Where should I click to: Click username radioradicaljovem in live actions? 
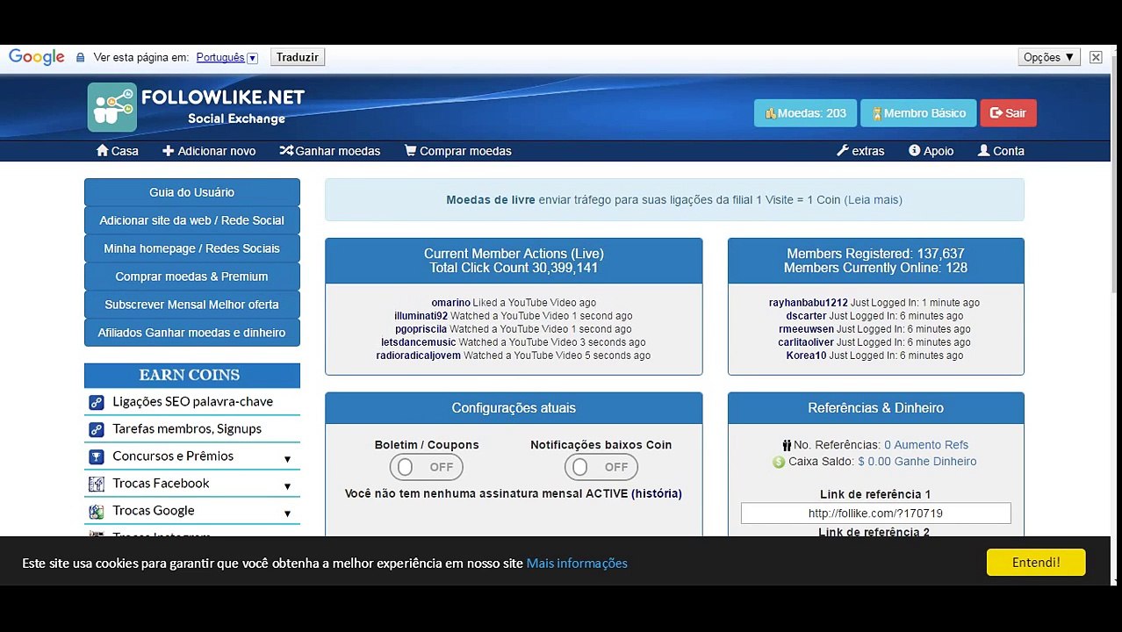419,355
